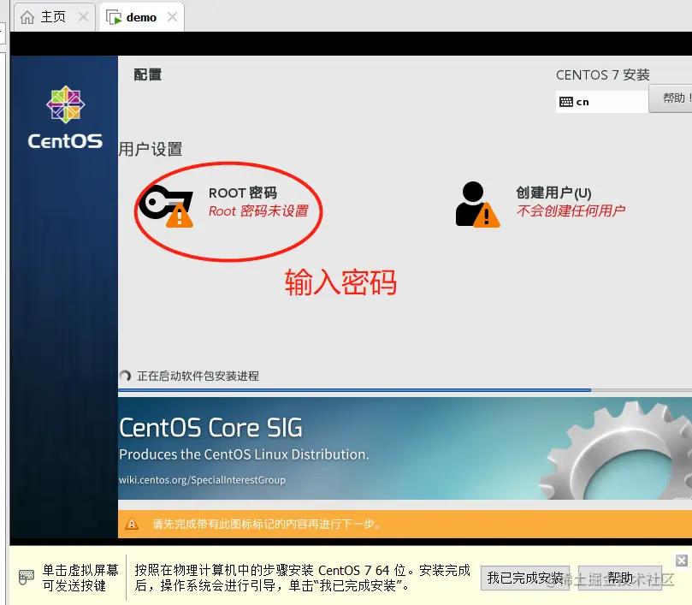The width and height of the screenshot is (692, 605).
Task: Open the ROOT 密码 key icon
Action: [x=166, y=205]
